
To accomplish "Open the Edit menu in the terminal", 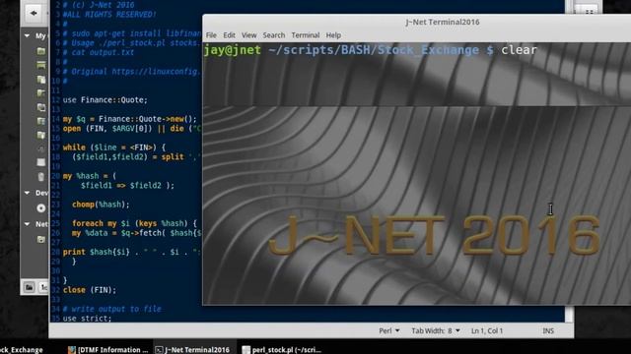I will point(229,35).
